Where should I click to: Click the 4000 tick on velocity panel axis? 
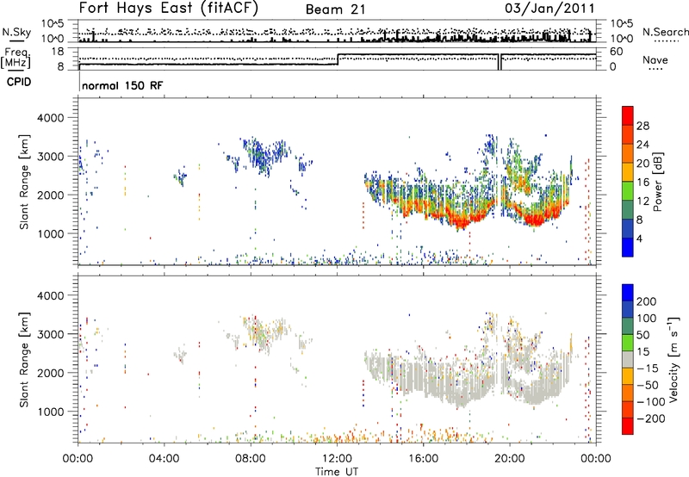coord(50,295)
